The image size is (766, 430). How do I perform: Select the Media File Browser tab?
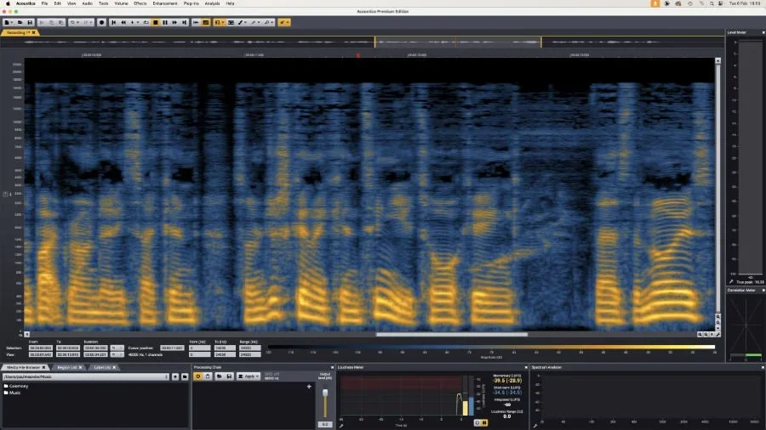click(x=24, y=367)
